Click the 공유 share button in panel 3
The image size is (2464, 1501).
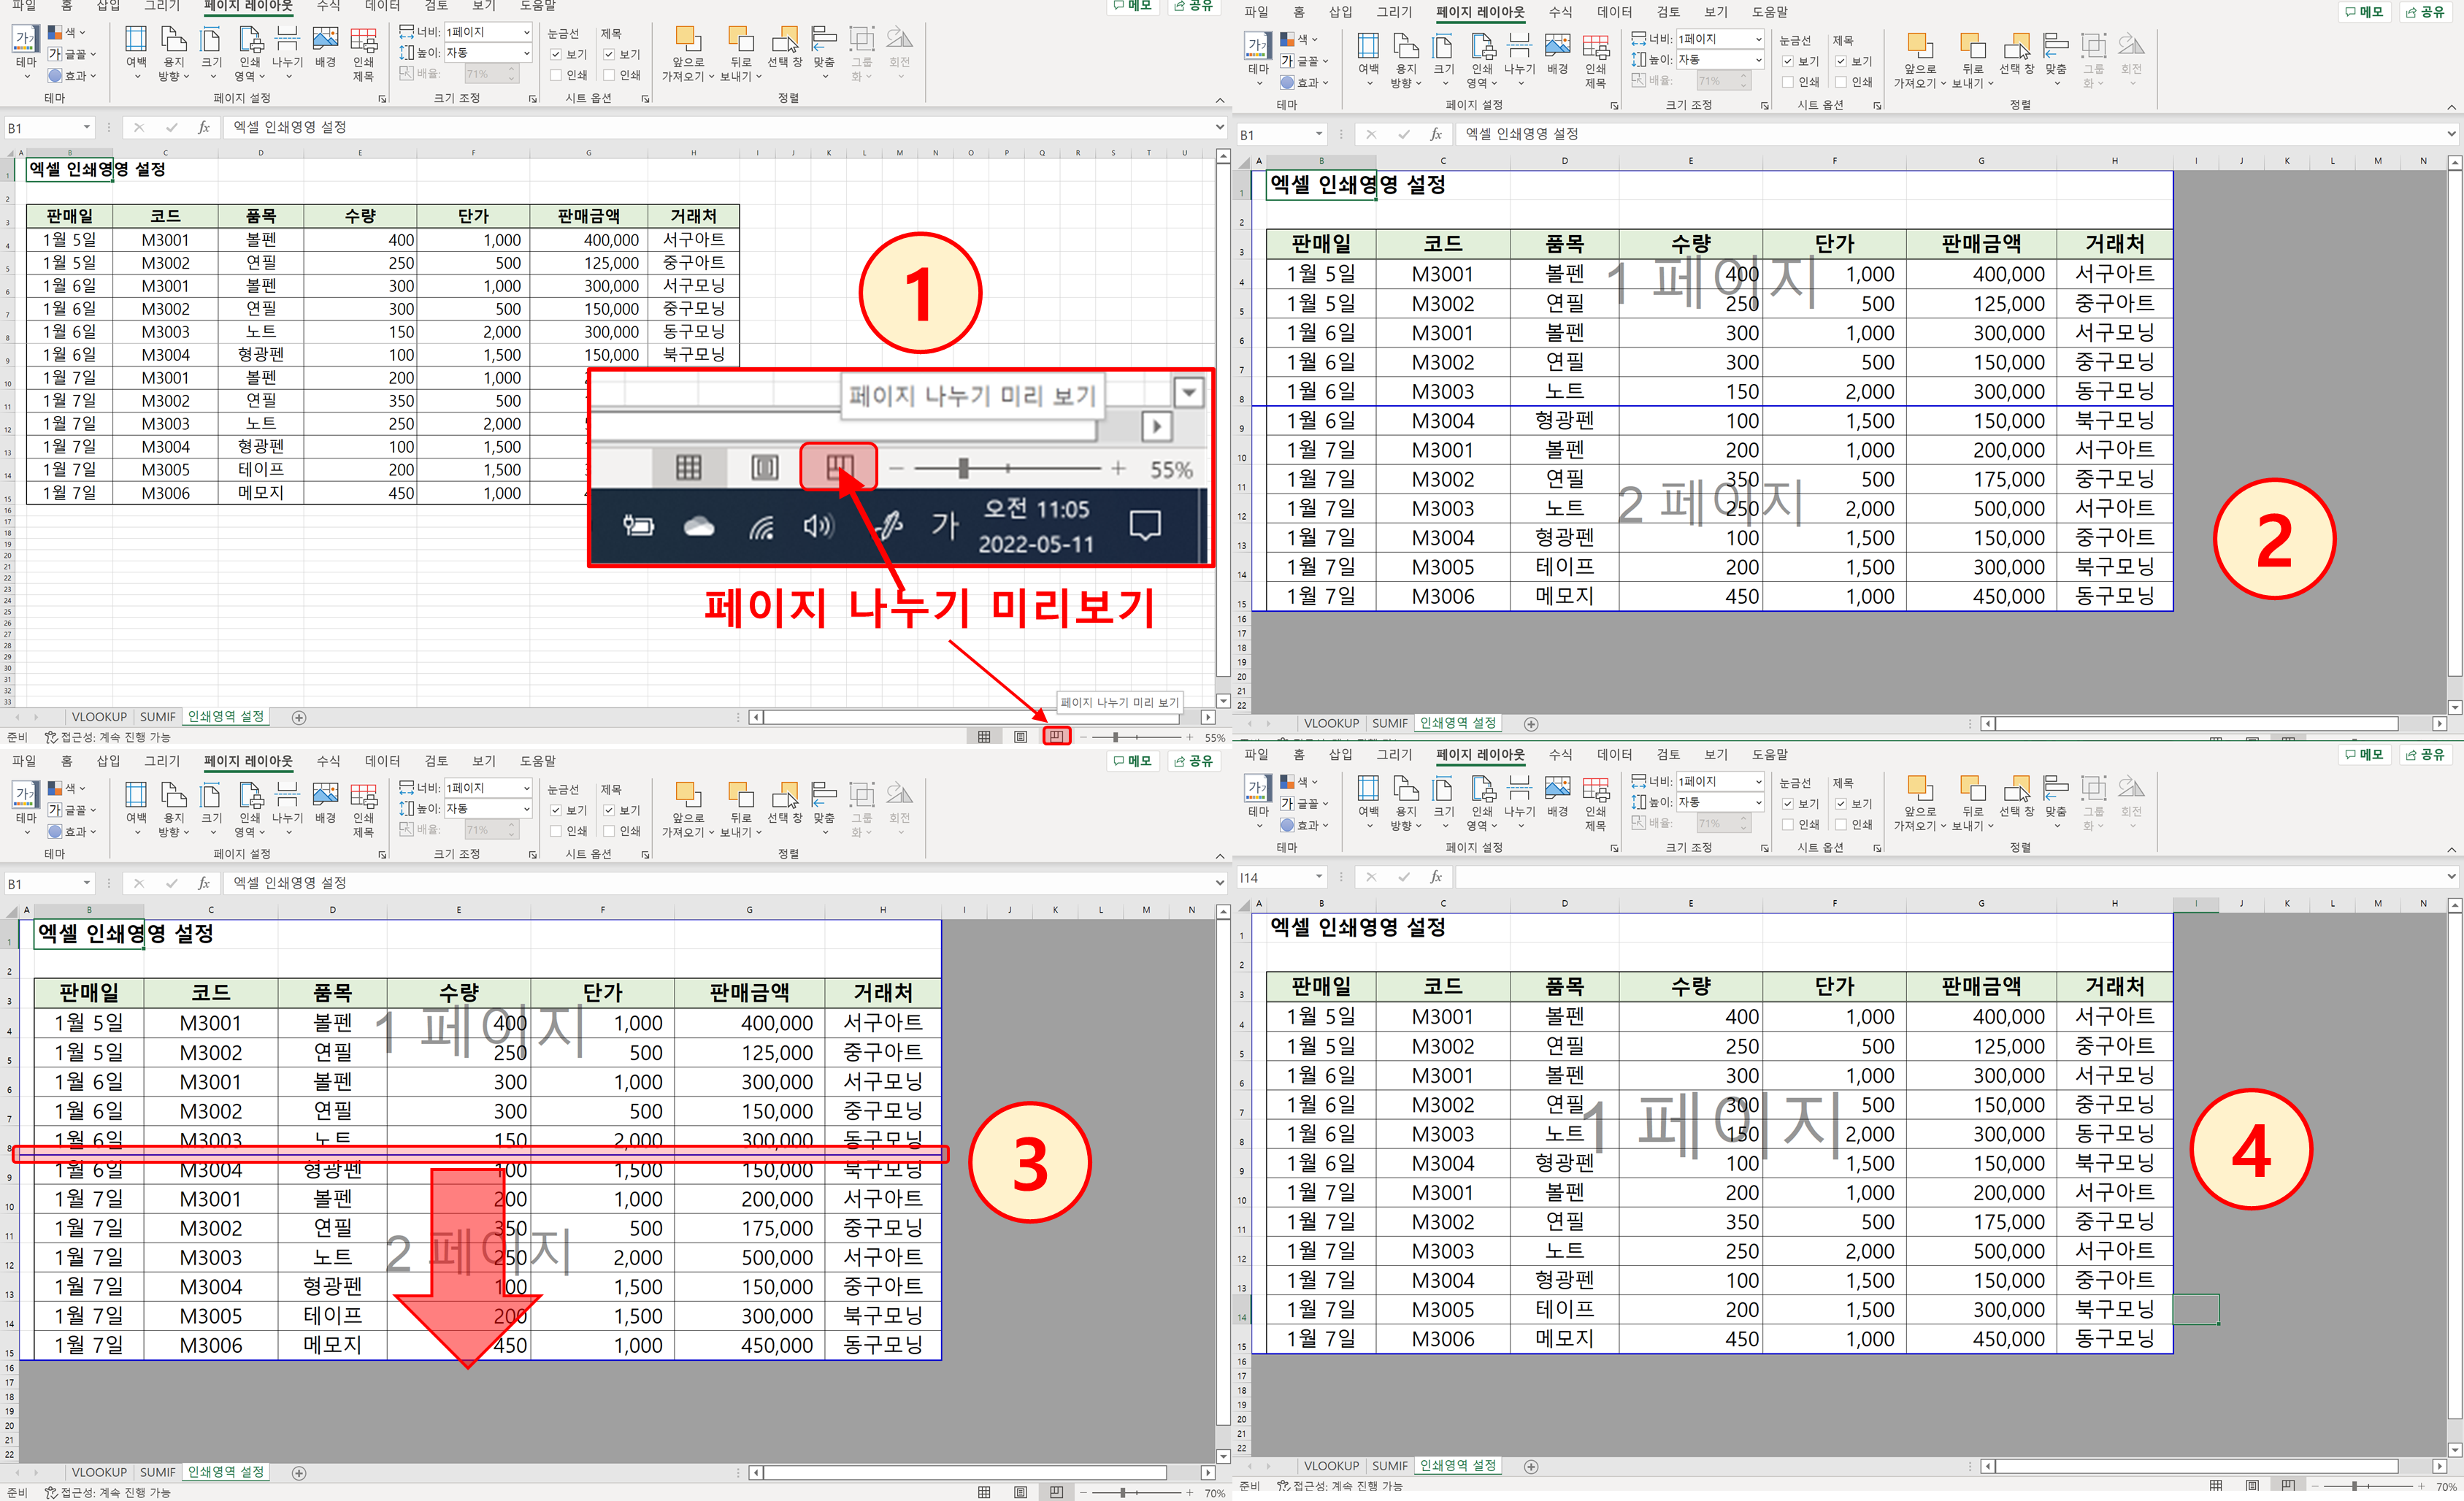1192,761
